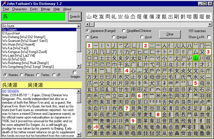214x139 pixels.
Task: Tick the Images checkbox
Action: (x=75, y=72)
